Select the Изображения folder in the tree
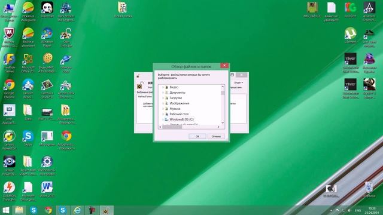Image resolution: width=383 pixels, height=215 pixels. tap(180, 103)
